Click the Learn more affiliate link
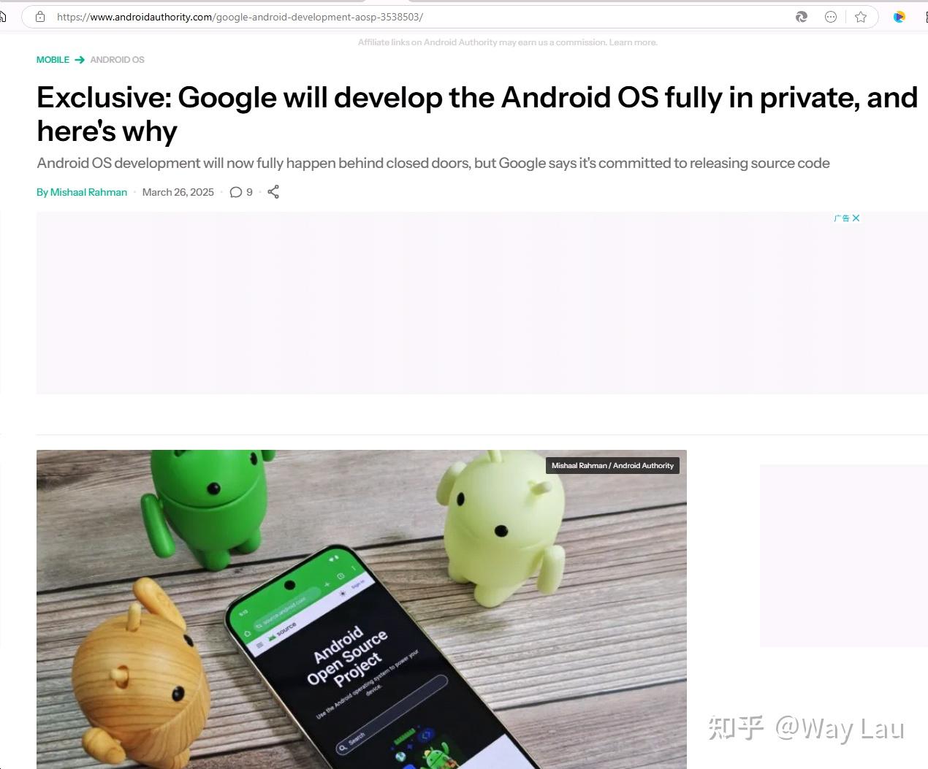Screen dimensions: 928x769 pos(633,42)
